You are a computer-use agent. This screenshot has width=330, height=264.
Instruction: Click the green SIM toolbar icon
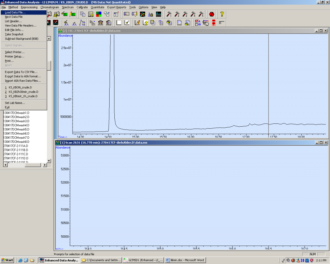click(65, 14)
